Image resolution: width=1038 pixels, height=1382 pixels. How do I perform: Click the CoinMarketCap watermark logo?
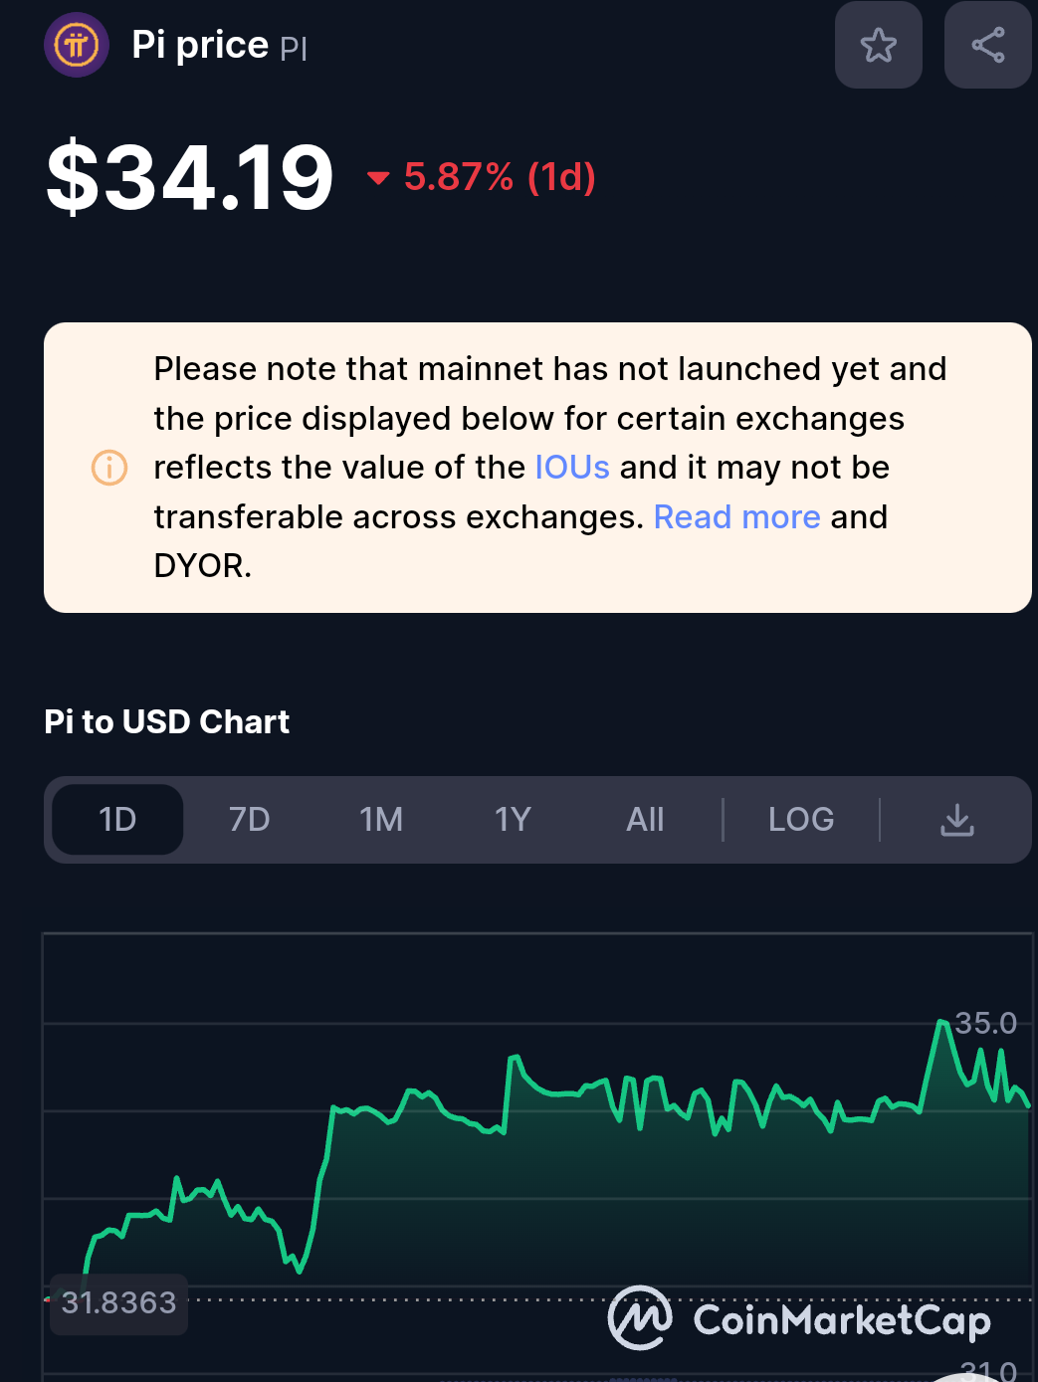(x=799, y=1318)
